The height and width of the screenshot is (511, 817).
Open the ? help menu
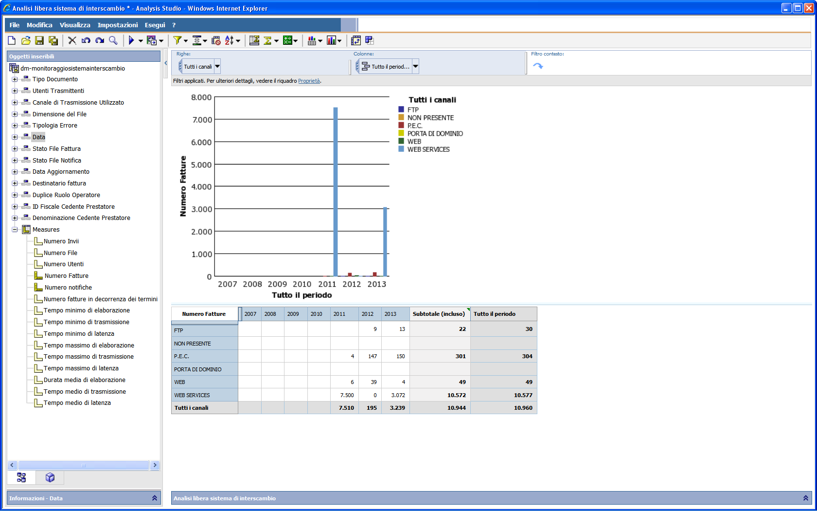pyautogui.click(x=174, y=25)
